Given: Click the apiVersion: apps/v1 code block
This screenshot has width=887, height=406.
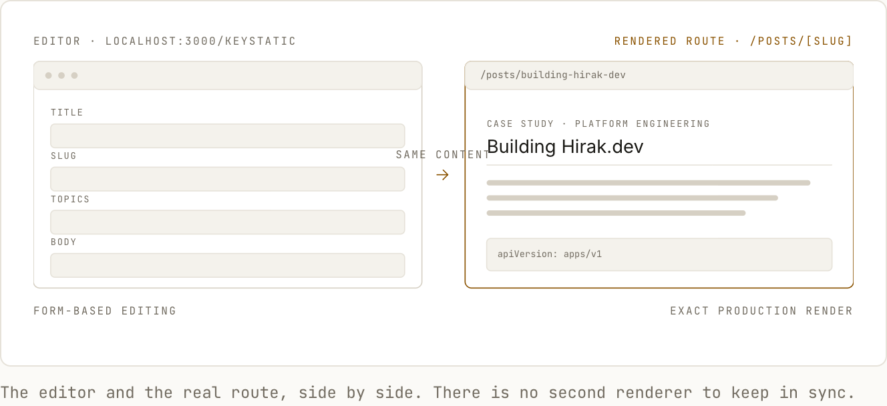Looking at the screenshot, I should [659, 254].
